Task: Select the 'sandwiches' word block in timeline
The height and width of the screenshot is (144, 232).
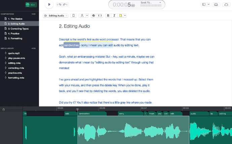Action: (92, 114)
